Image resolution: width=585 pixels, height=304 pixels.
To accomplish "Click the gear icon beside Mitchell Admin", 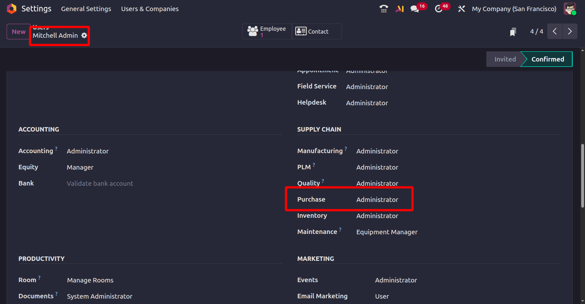I will [84, 36].
